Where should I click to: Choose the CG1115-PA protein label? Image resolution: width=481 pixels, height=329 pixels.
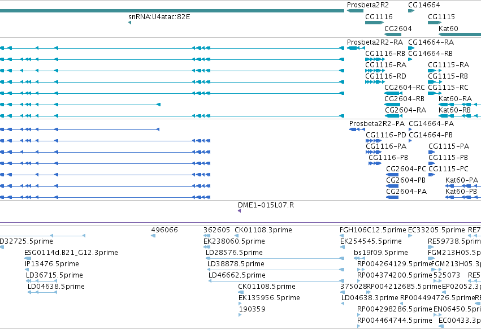[x=448, y=146]
